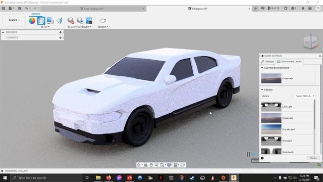Open the extensions chat icon
323x182 pixels.
pos(262,9)
